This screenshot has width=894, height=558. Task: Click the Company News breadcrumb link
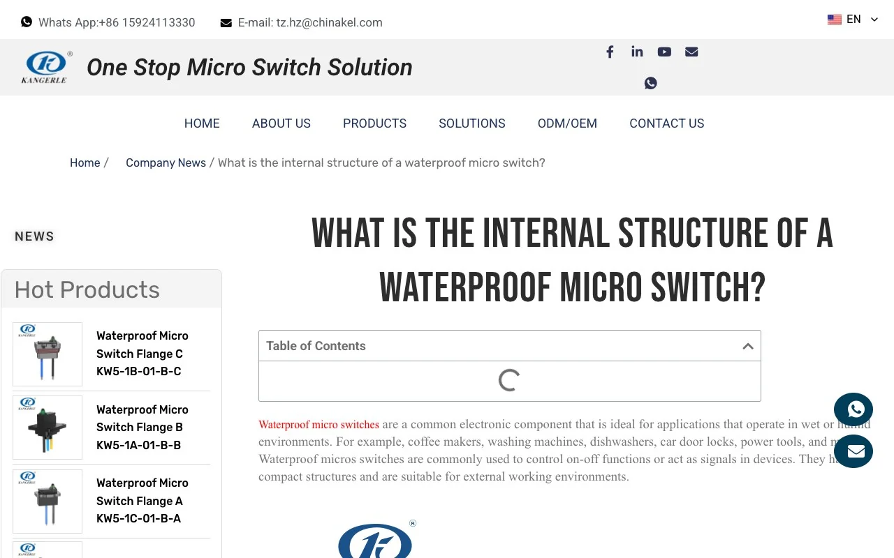(x=166, y=163)
